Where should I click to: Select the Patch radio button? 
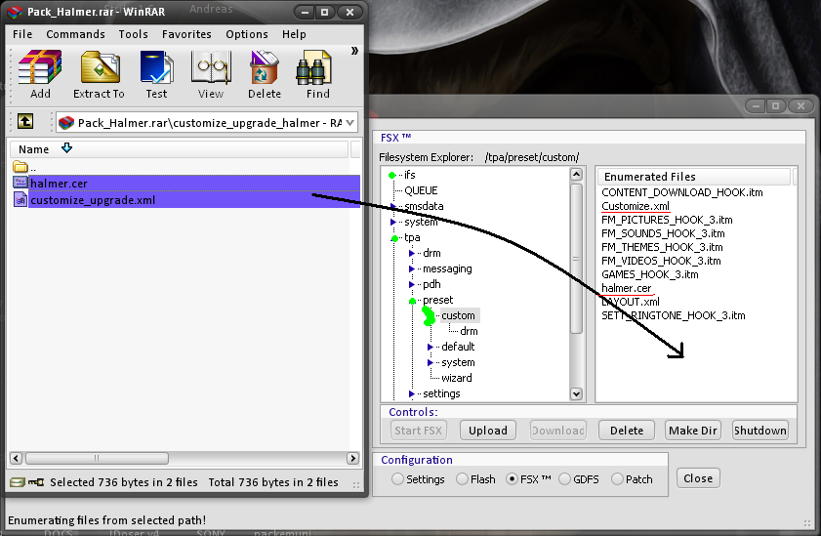pyautogui.click(x=617, y=479)
